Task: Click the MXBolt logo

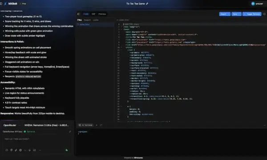Action: (11, 4)
